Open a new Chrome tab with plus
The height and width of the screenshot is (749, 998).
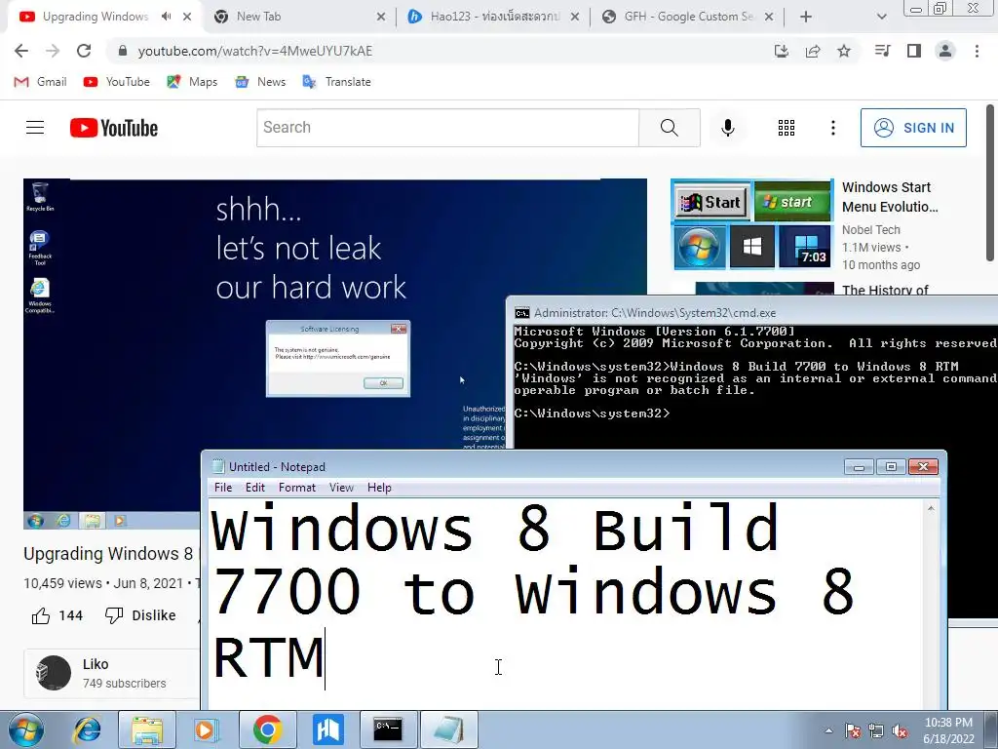806,17
